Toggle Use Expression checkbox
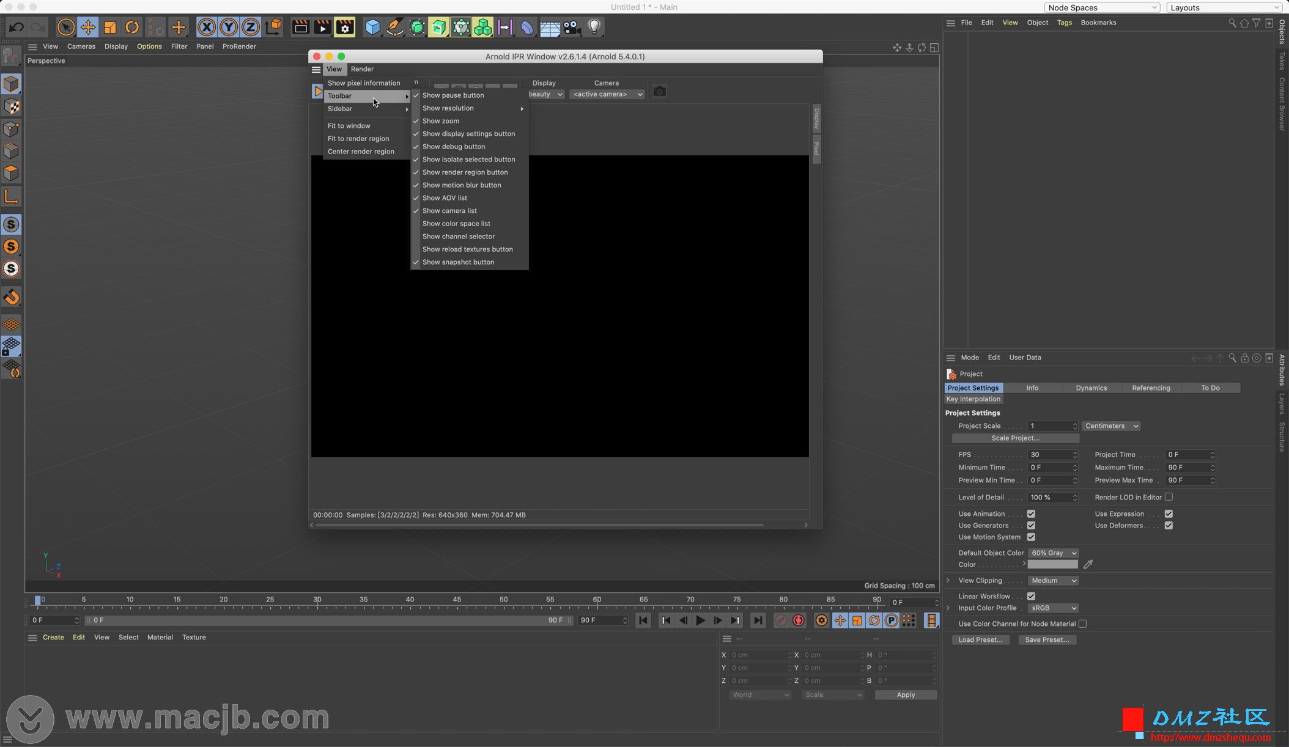Screen dimensions: 1289x747 [x=1169, y=514]
